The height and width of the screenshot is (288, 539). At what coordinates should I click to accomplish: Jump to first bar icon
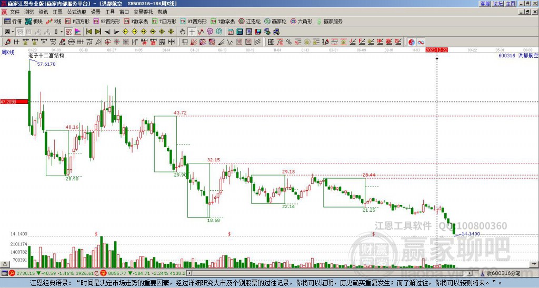point(88,32)
